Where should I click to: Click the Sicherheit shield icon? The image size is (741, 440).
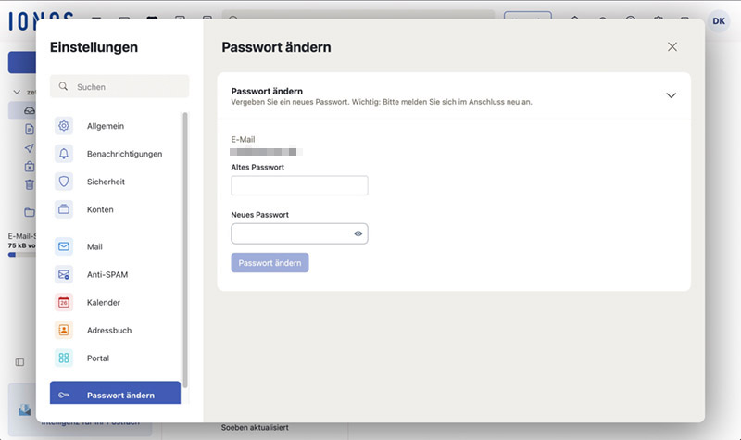(x=64, y=182)
